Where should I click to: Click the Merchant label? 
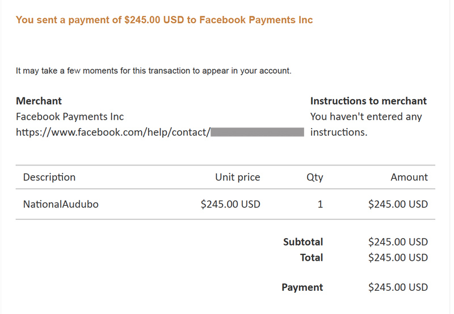39,101
